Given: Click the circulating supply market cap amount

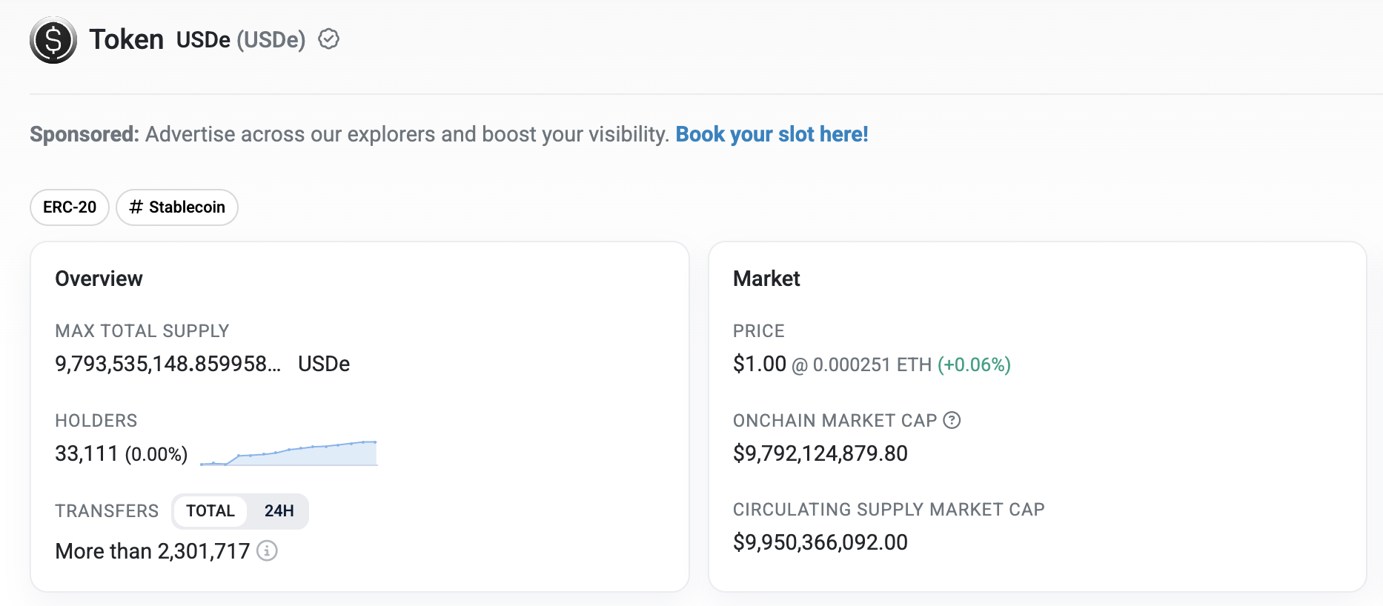Looking at the screenshot, I should click(820, 542).
